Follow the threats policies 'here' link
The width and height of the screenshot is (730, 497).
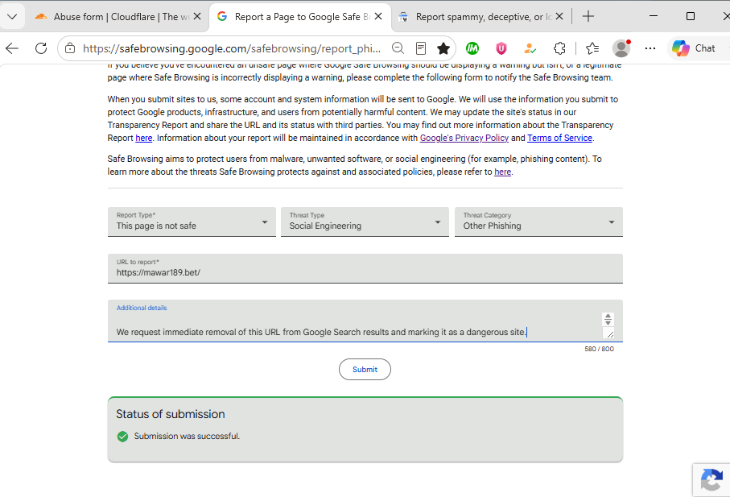coord(502,172)
